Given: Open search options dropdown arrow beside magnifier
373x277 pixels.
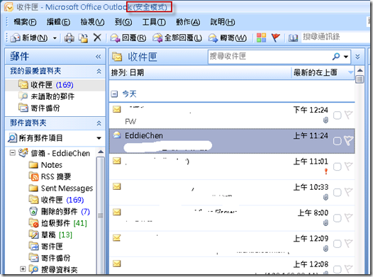Looking at the screenshot, I should [x=346, y=57].
